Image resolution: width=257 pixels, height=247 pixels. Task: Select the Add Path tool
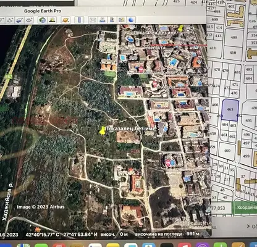click(x=10, y=20)
